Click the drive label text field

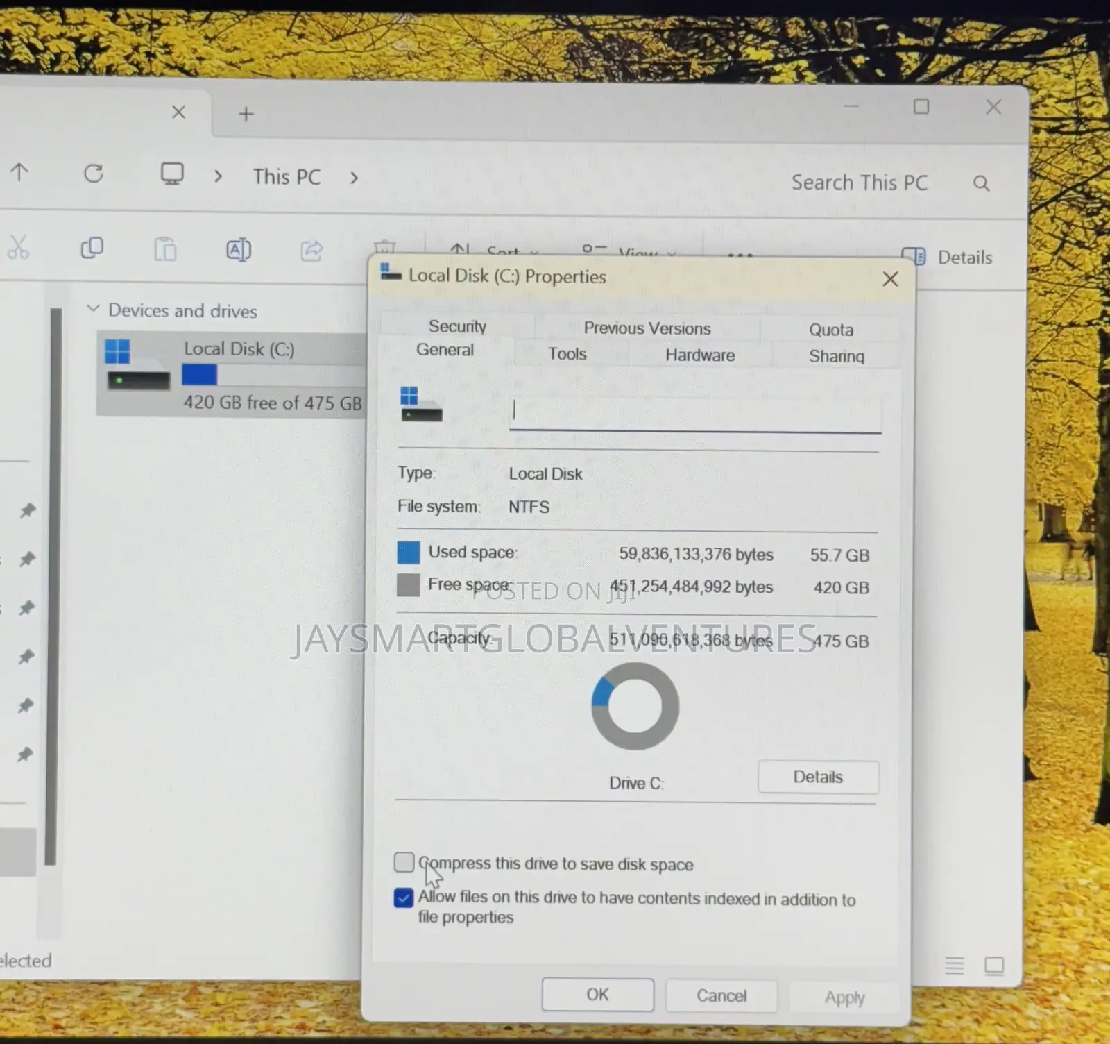pyautogui.click(x=695, y=414)
